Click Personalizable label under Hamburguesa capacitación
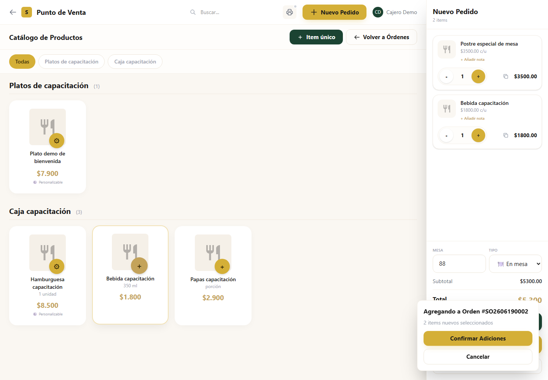Viewport: 548px width, 380px height. tap(48, 314)
